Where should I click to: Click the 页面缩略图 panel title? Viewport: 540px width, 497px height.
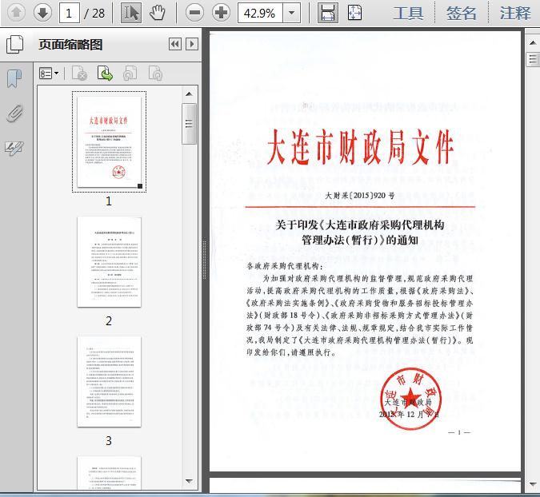coord(70,45)
